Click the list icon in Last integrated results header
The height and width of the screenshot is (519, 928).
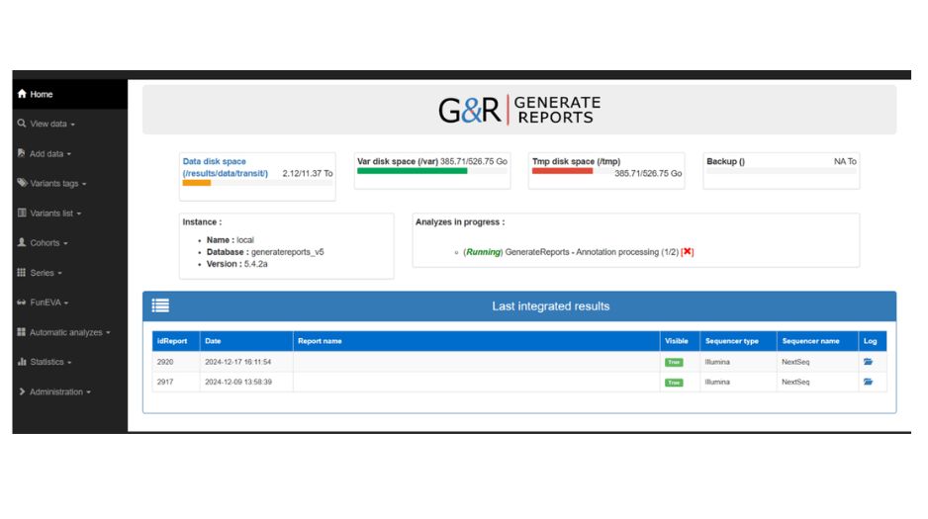160,305
